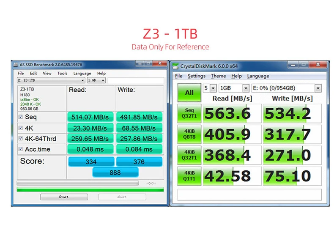
Task: Toggle the Seq test checkbox in AS SSD
Action: tap(20, 117)
